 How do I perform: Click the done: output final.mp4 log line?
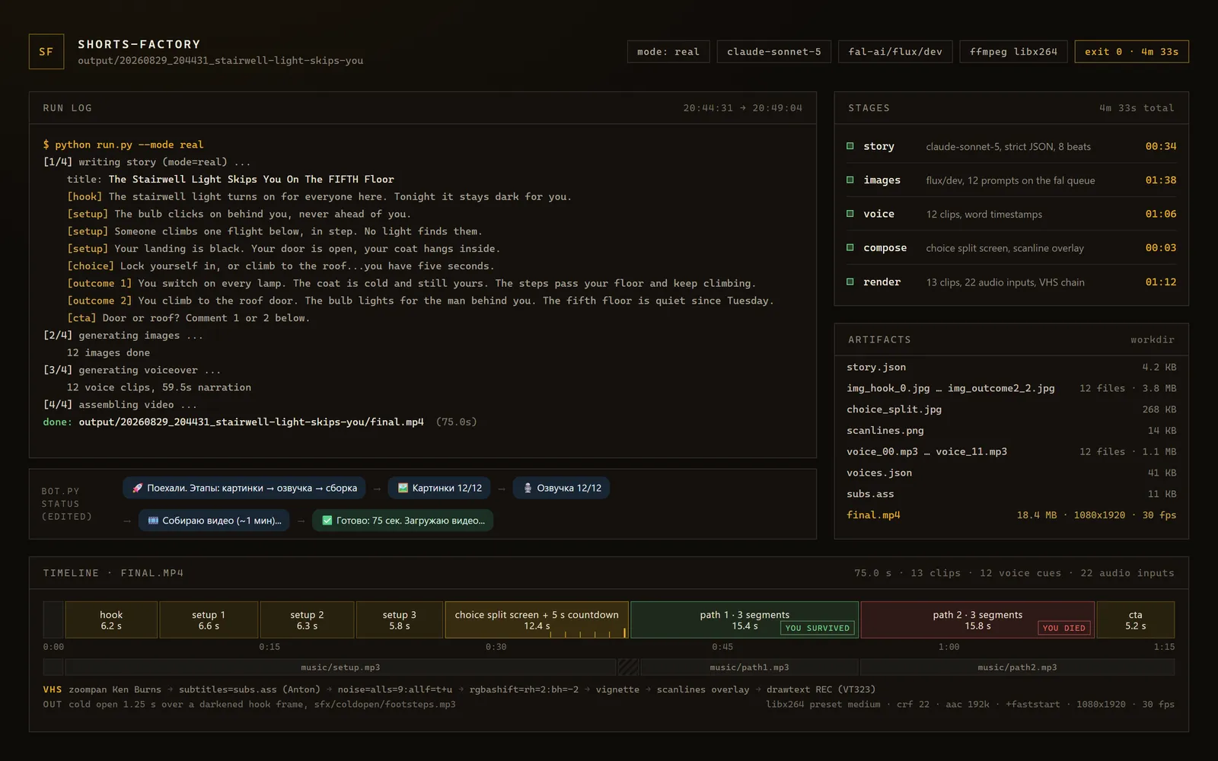coord(260,422)
